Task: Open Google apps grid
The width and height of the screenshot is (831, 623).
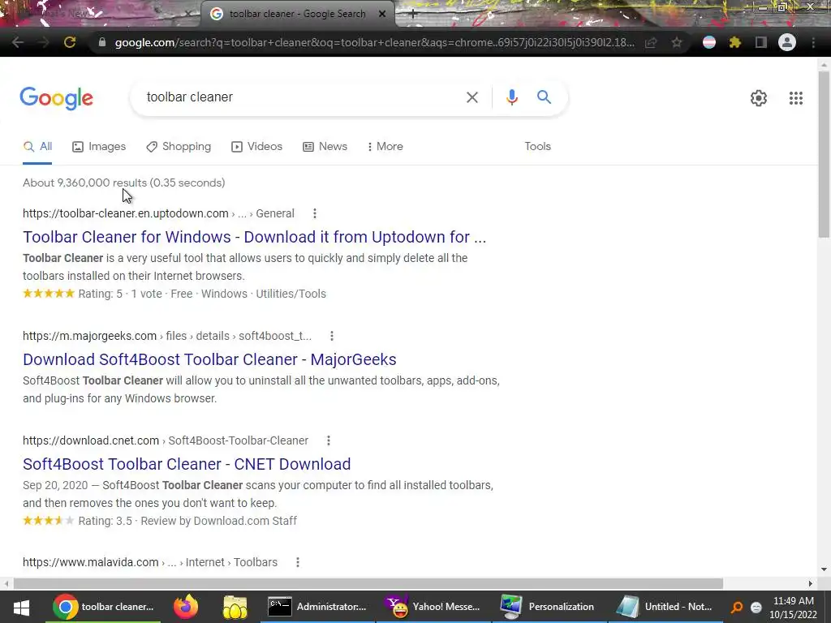Action: (795, 98)
